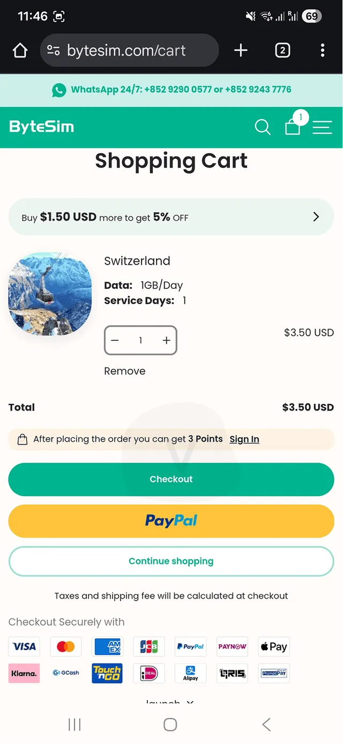
Task: Click the WhatsApp icon in the banner
Action: (x=59, y=90)
